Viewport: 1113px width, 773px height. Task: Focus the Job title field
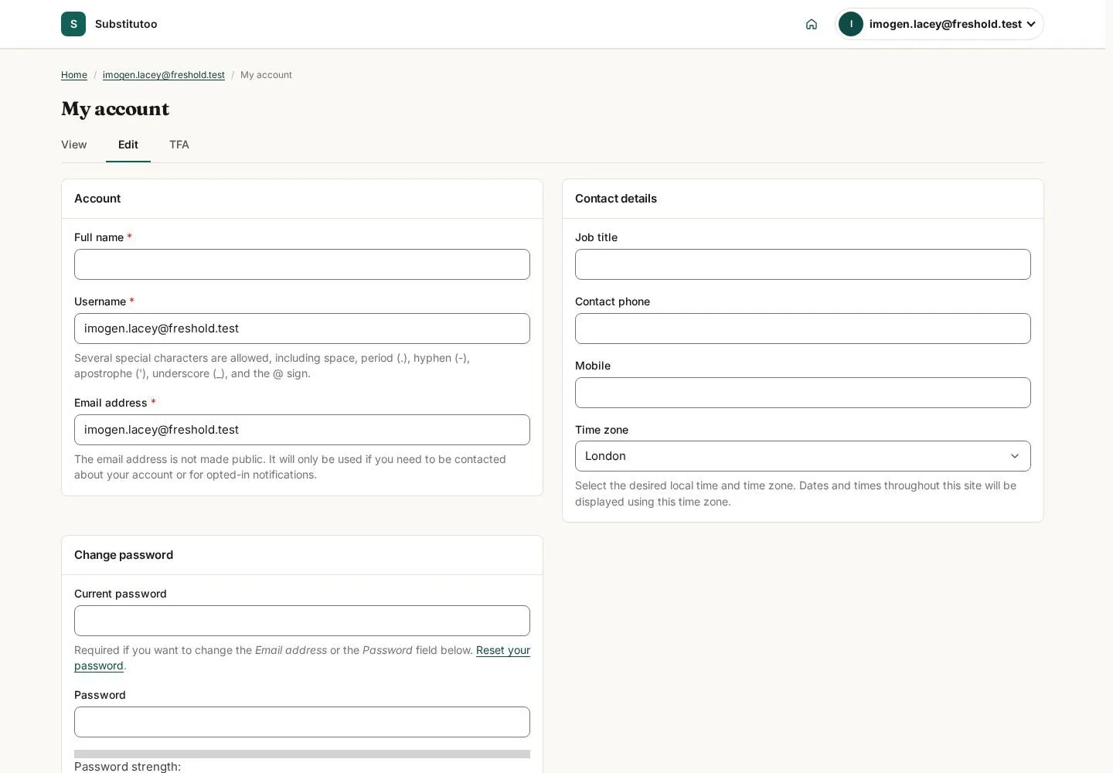click(x=803, y=264)
